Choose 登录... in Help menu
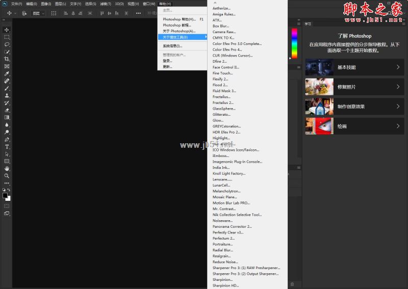The width and height of the screenshot is (408, 289). tap(183, 61)
